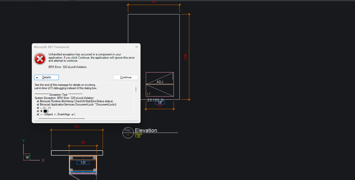Select the 1.01 tag under elevation cabinet
Screen dimensions: 355x180
(x=160, y=102)
